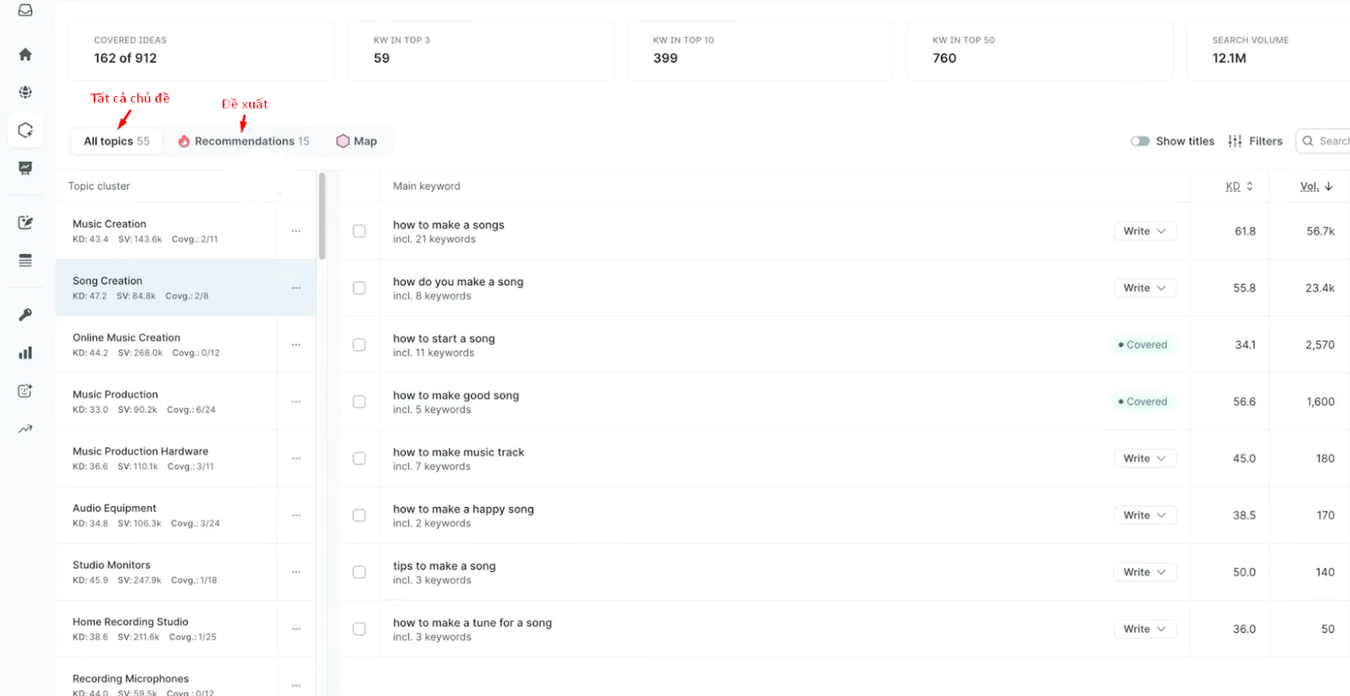This screenshot has height=696, width=1350.
Task: Expand the Write dropdown for "how to make music track"
Action: tap(1144, 458)
